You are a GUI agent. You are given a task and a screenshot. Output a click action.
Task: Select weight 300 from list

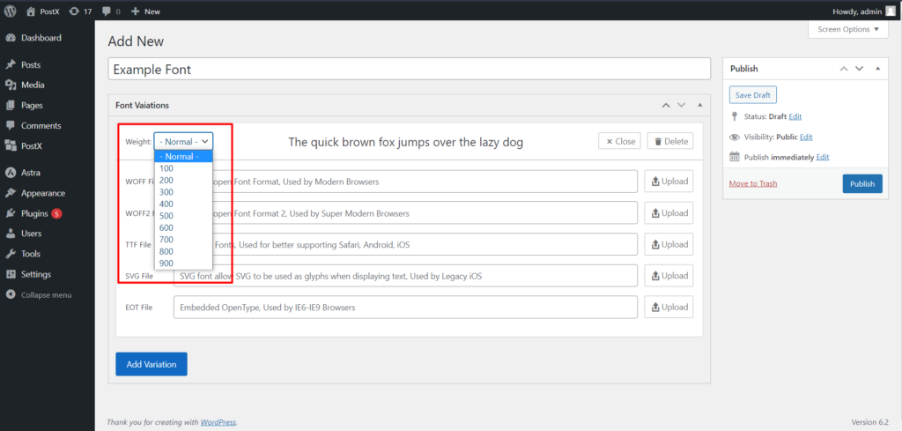(x=183, y=192)
